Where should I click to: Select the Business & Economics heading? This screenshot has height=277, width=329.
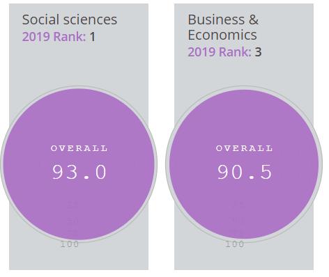point(223,27)
